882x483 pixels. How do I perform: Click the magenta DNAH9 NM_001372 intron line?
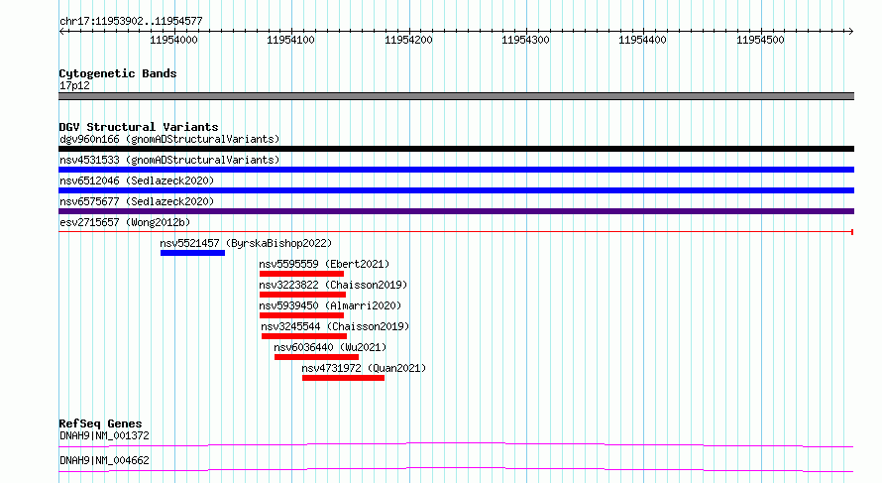[x=456, y=444]
